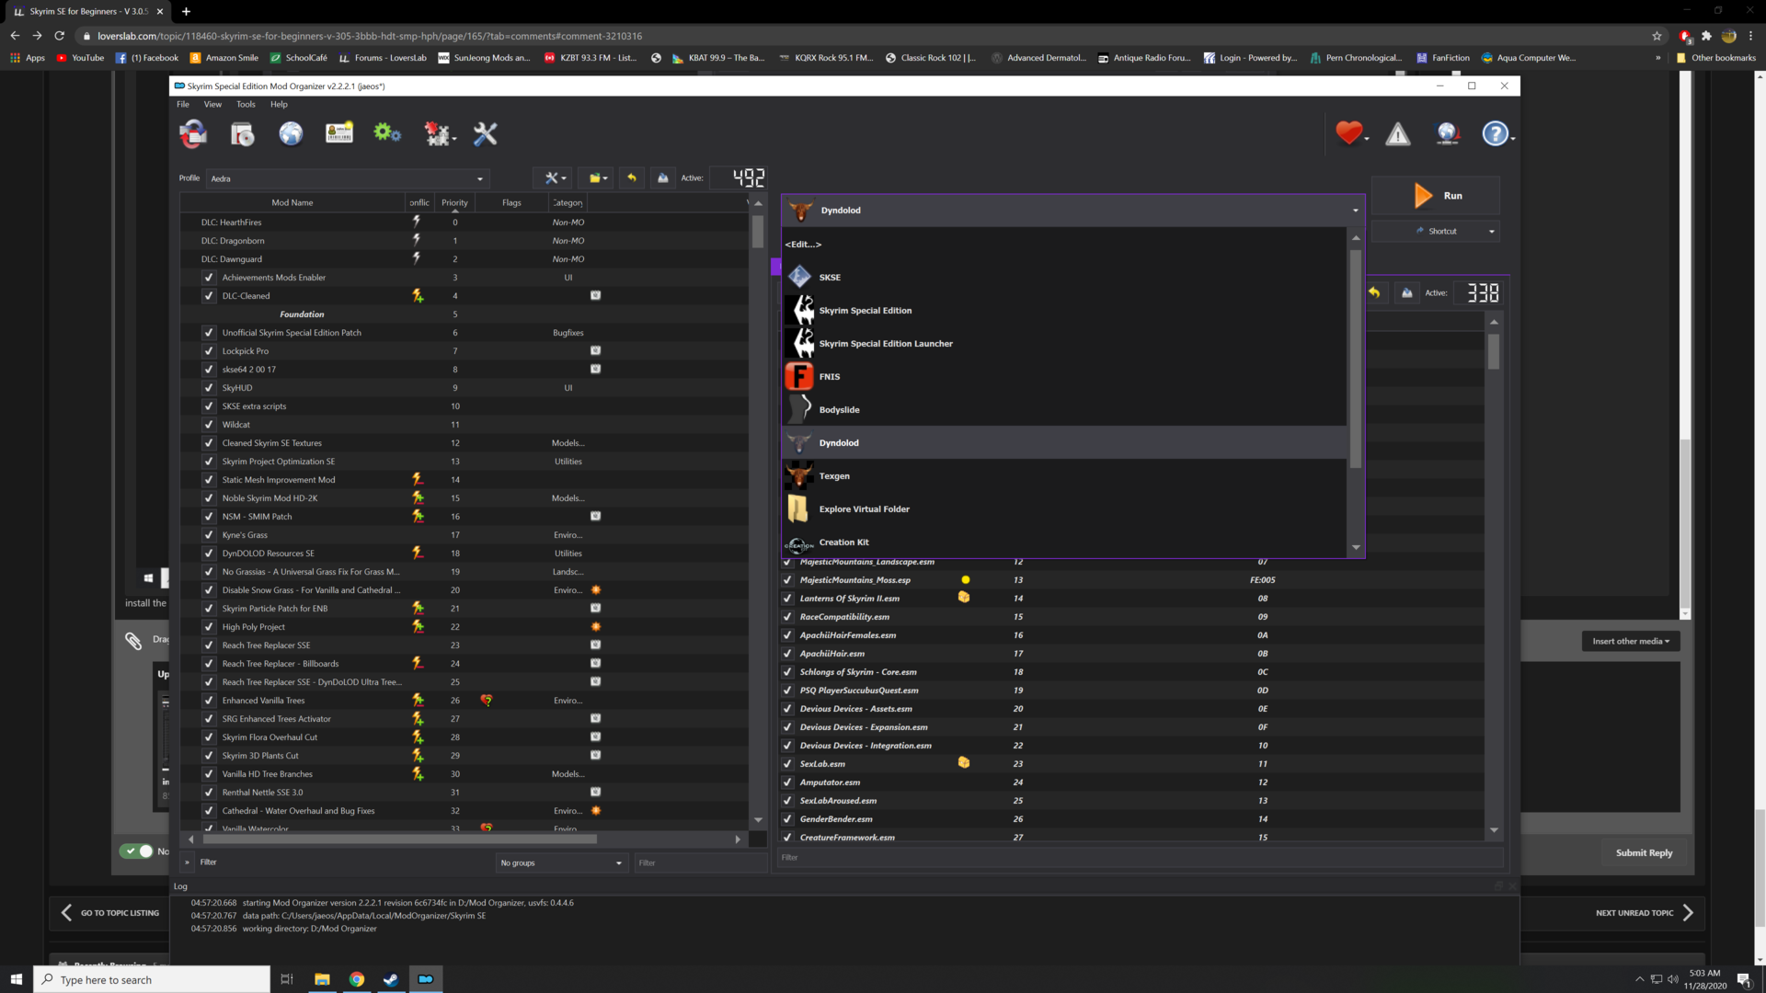Click the Install Mod from archive icon
Viewport: 1766px width, 993px height.
point(242,134)
